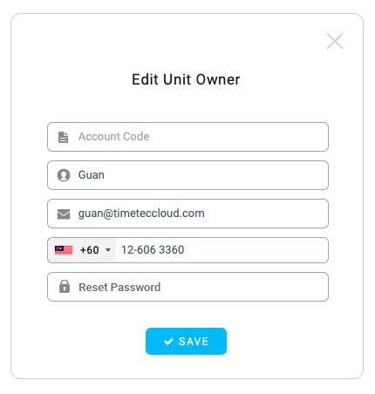Viewport: 375px width, 394px height.
Task: Click the empty right end of the phone field
Action: (x=290, y=250)
